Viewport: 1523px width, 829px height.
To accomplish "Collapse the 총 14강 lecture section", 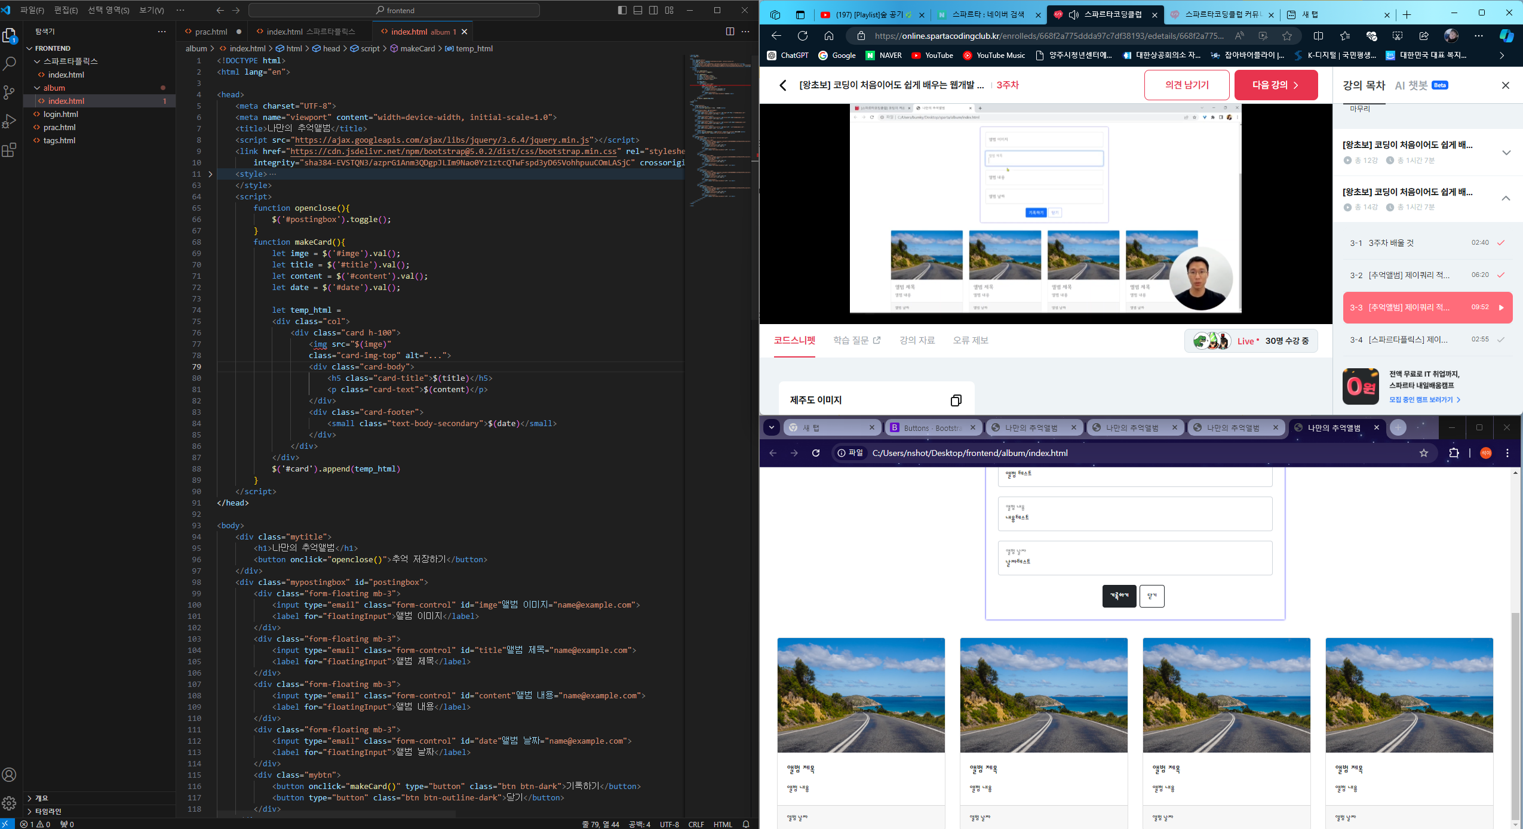I will [1506, 199].
